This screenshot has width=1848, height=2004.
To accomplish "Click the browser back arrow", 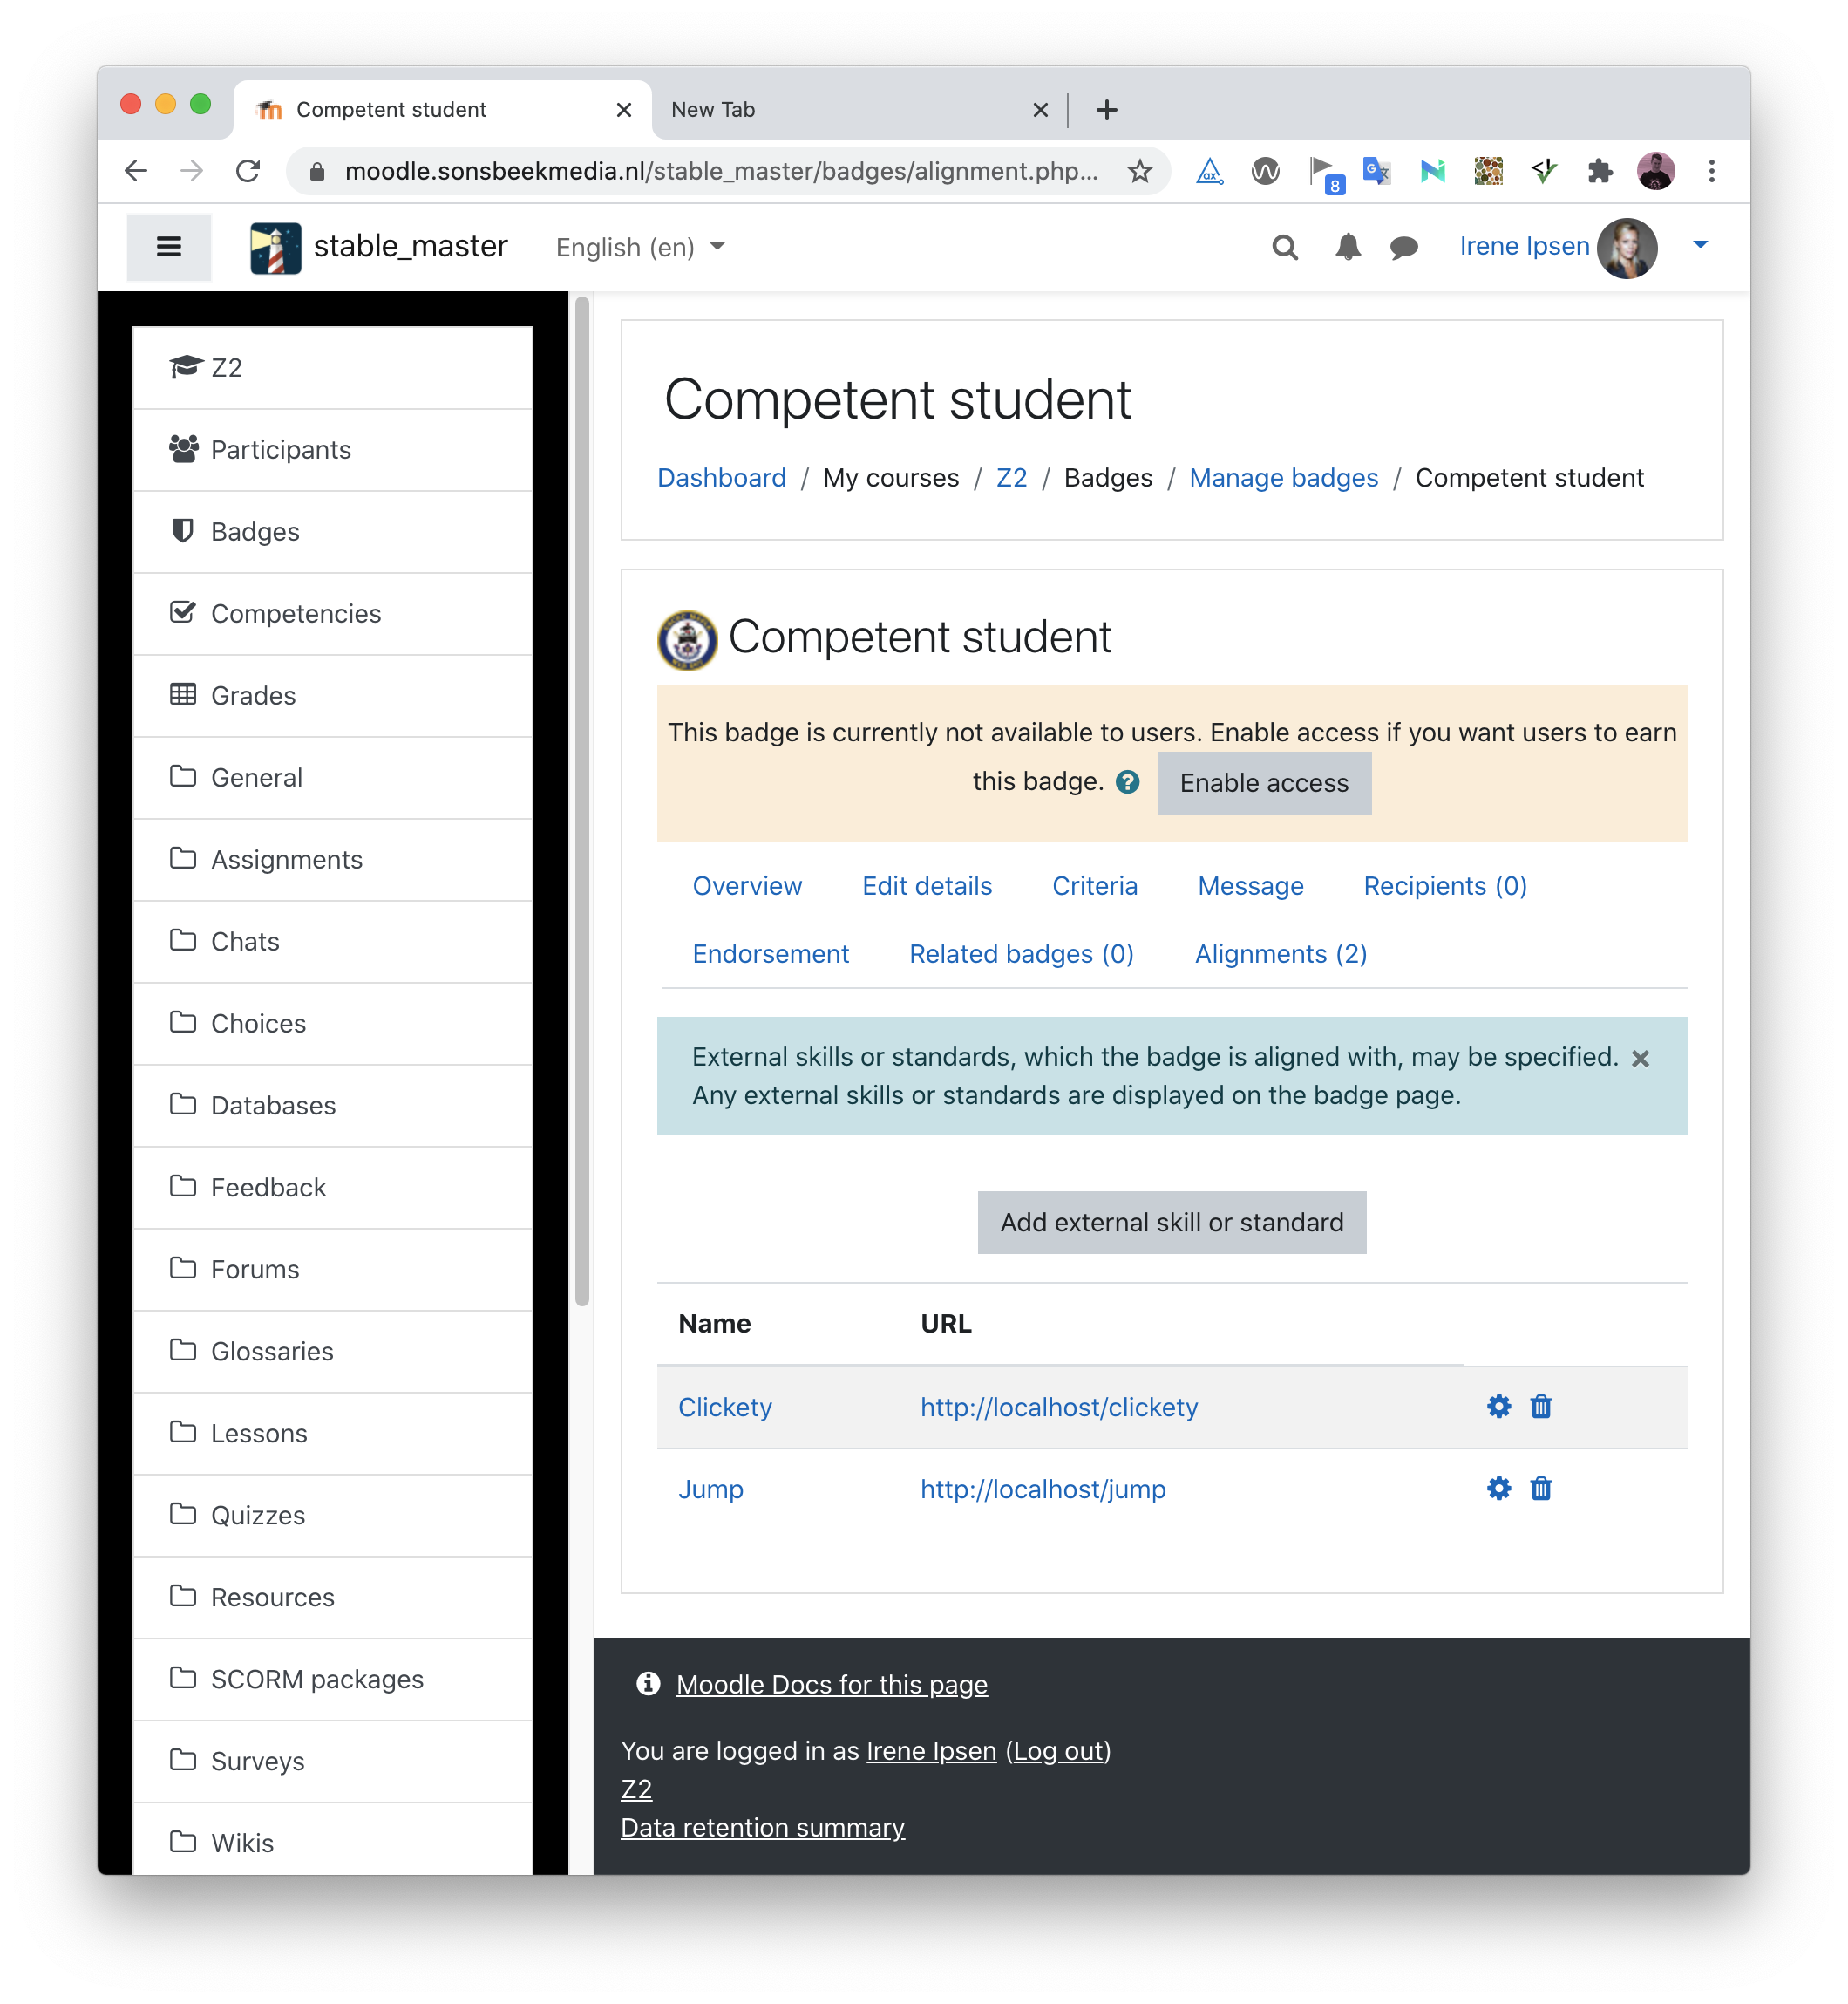I will coord(136,171).
